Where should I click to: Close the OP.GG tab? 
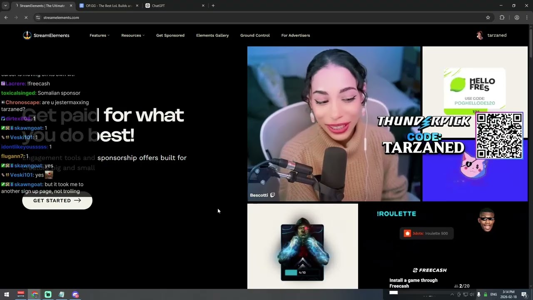pyautogui.click(x=137, y=6)
